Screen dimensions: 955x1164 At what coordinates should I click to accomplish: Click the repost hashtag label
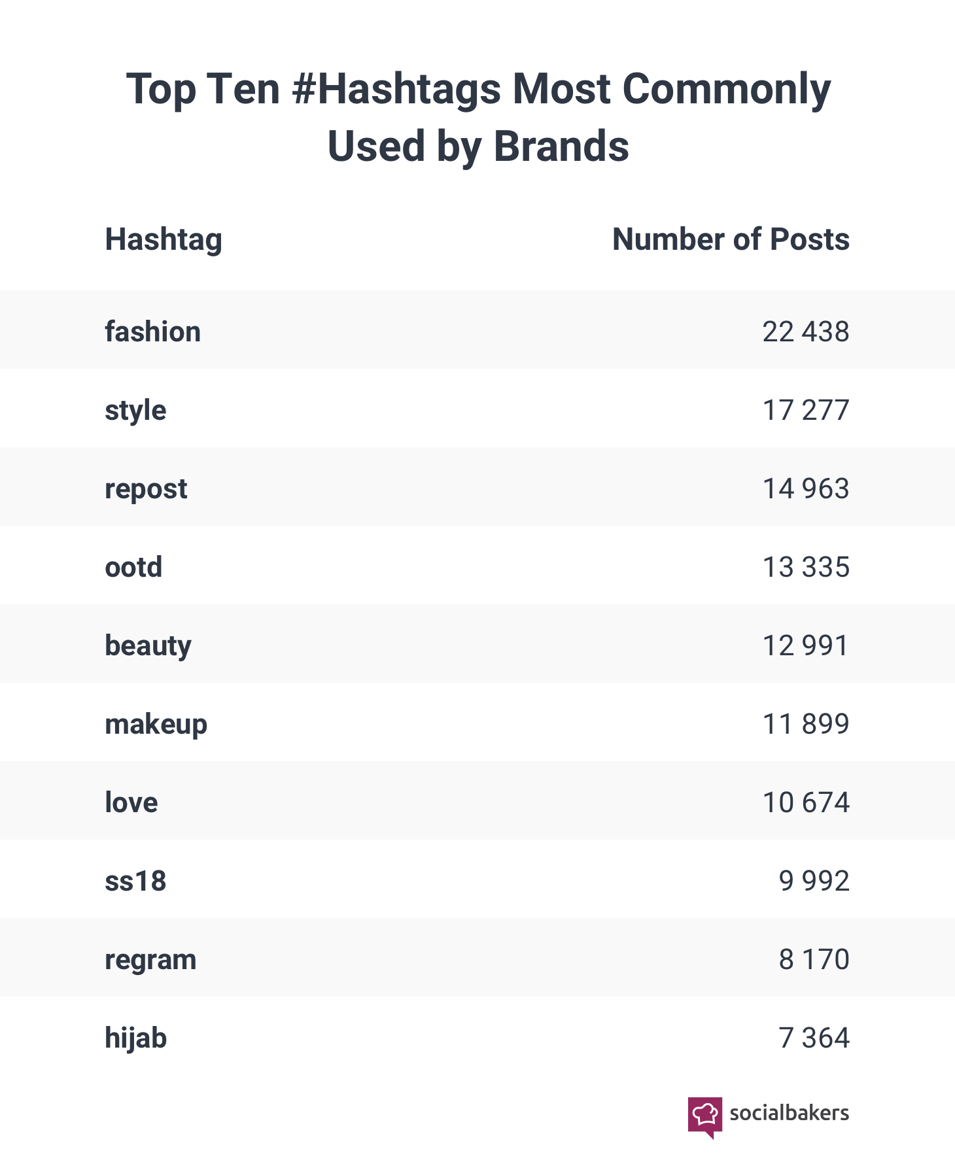click(146, 489)
